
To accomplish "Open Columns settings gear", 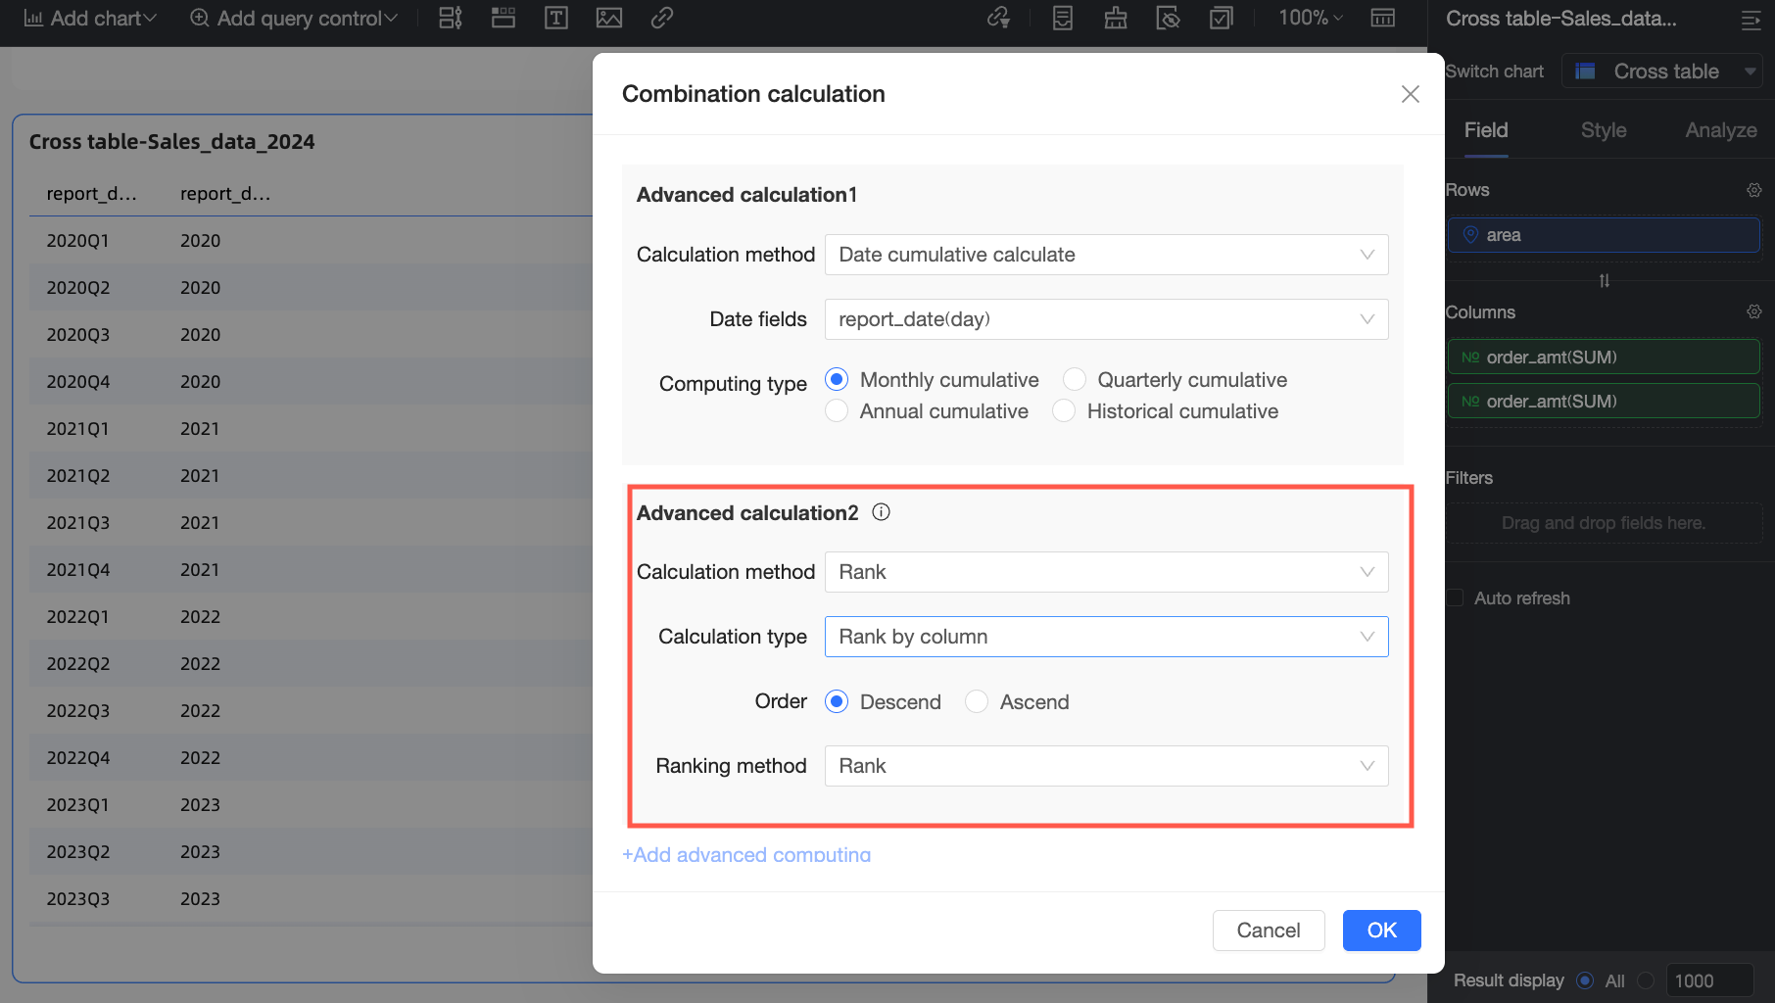I will pos(1754,311).
